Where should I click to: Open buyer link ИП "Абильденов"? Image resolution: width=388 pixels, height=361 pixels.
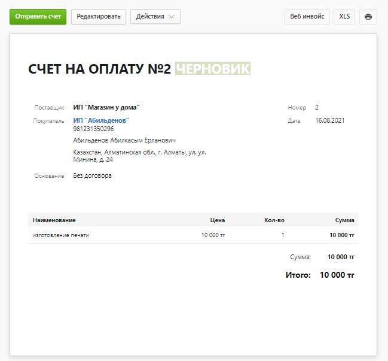pos(101,120)
